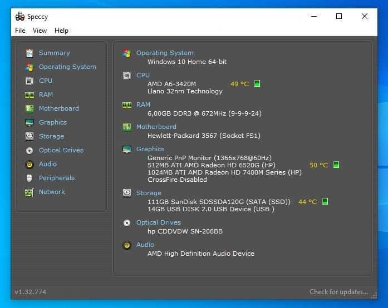Click the RAM icon in main panel
Image resolution: width=388 pixels, height=308 pixels.
coord(127,105)
